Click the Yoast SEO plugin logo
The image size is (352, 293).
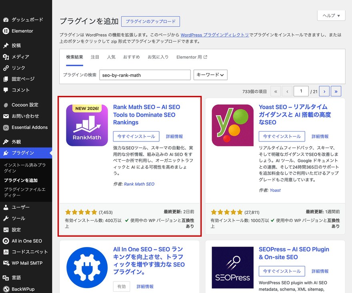click(x=232, y=126)
